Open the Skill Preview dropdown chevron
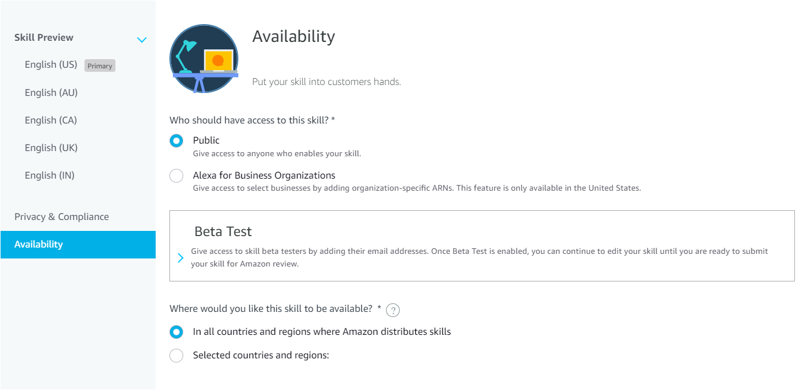This screenshot has width=807, height=390. [141, 40]
